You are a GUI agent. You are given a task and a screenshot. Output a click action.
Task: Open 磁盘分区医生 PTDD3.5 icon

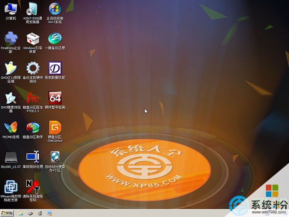[x=32, y=98]
